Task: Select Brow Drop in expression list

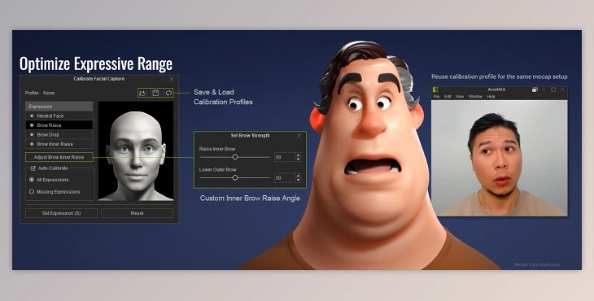Action: (59, 134)
